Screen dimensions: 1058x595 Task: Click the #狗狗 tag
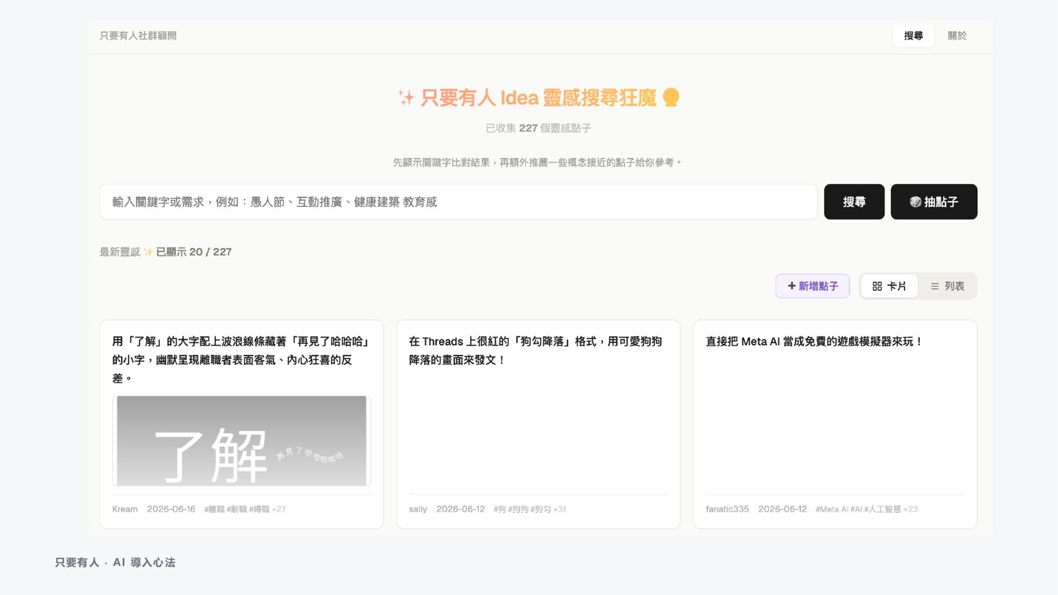click(518, 509)
